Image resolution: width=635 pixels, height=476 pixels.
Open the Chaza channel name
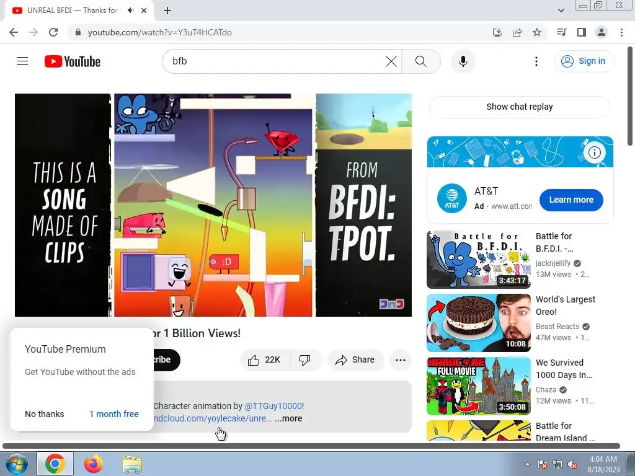546,389
